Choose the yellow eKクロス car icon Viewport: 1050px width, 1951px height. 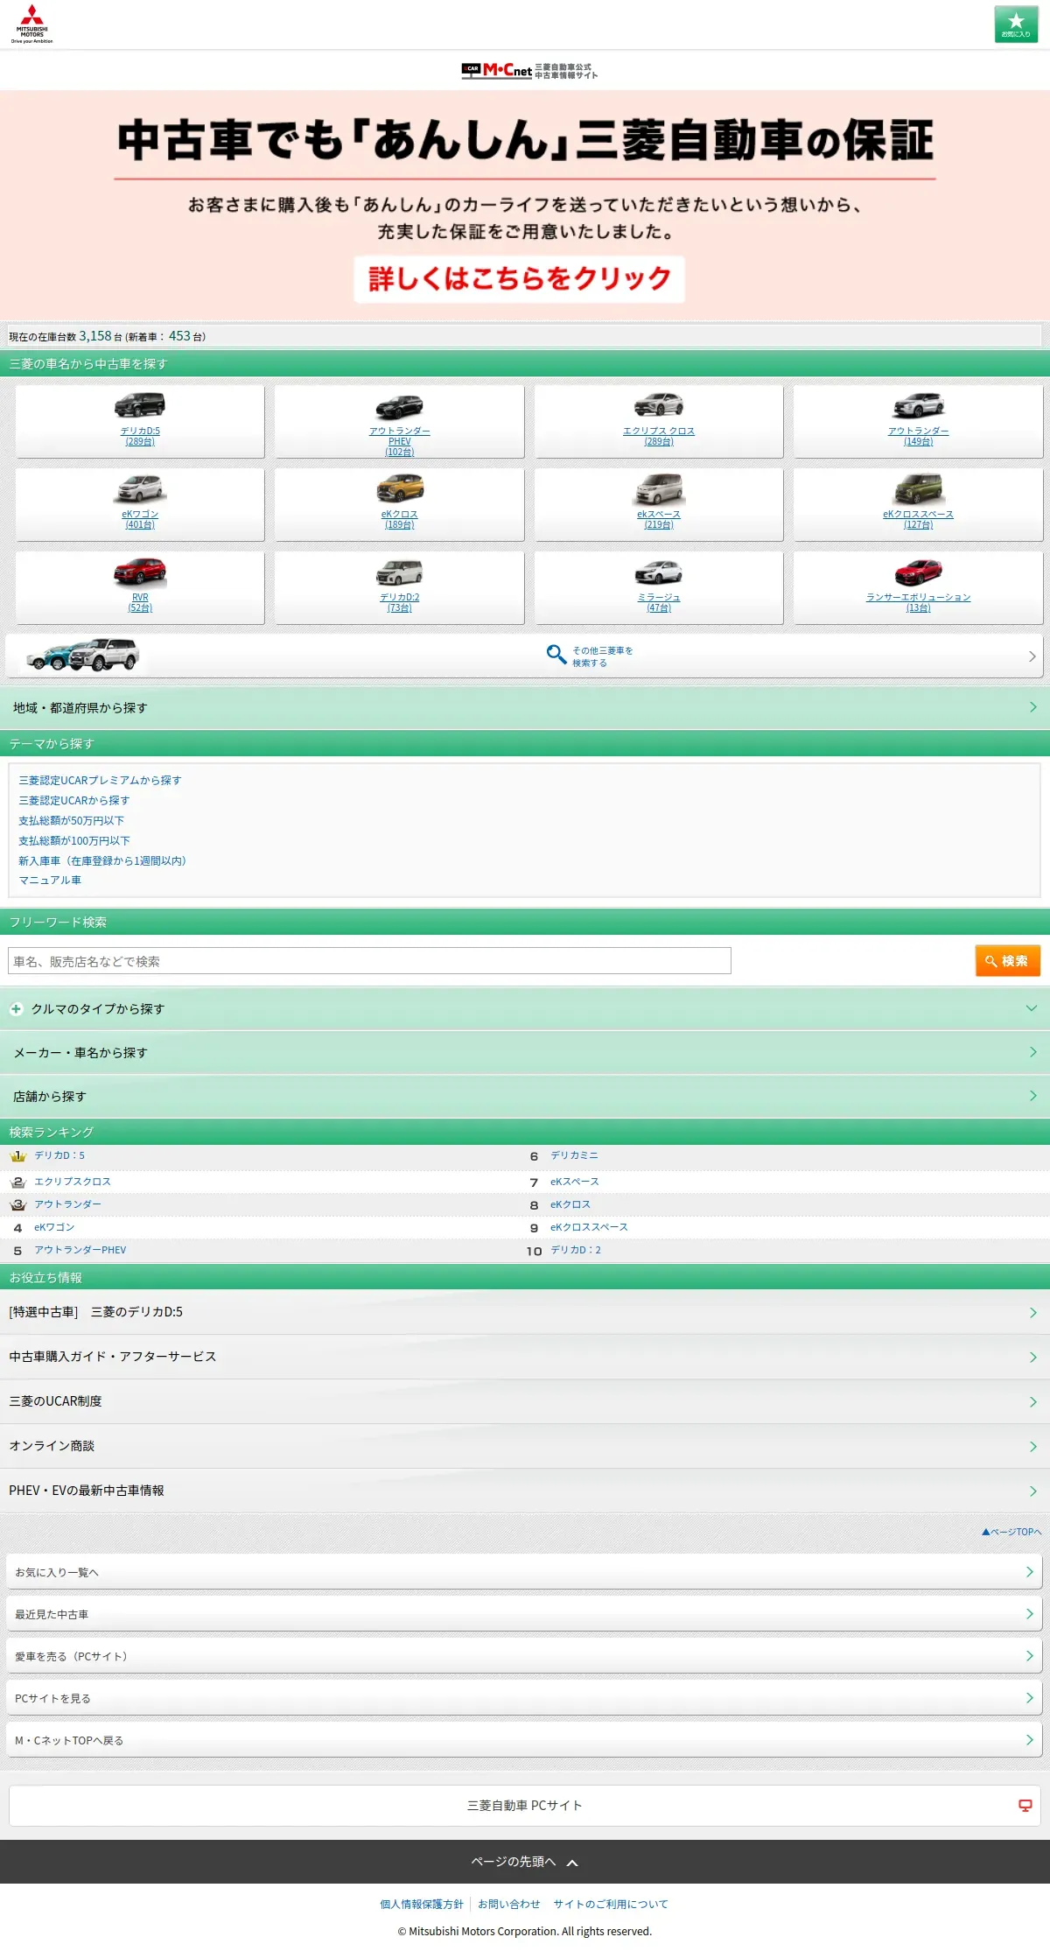[400, 488]
